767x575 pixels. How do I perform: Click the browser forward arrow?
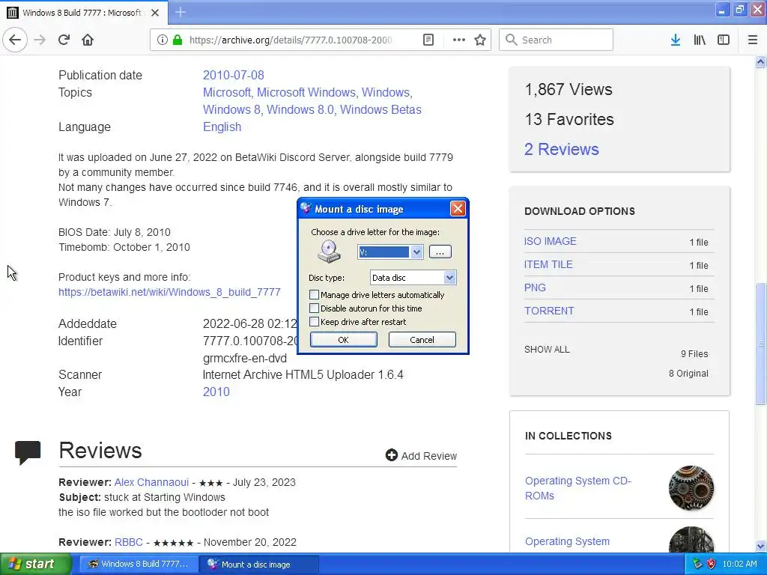pyautogui.click(x=40, y=40)
